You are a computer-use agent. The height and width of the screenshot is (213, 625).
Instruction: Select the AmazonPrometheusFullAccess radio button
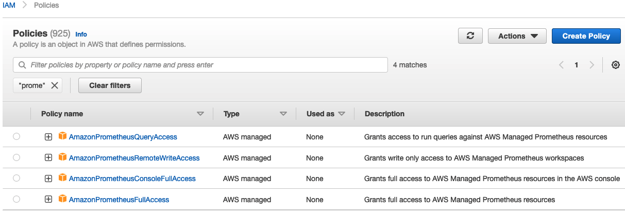point(16,199)
